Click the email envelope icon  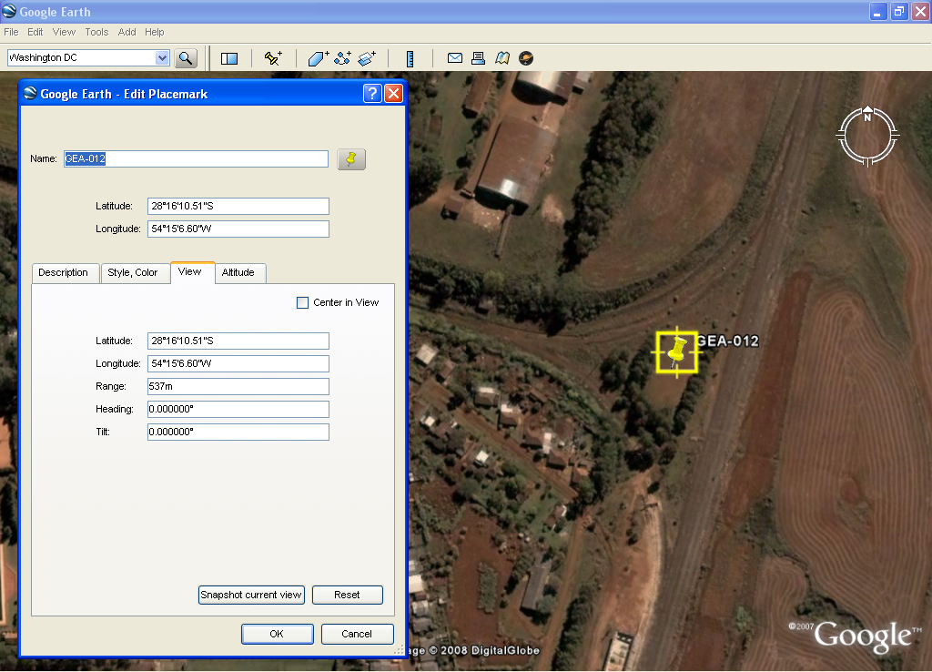(455, 57)
